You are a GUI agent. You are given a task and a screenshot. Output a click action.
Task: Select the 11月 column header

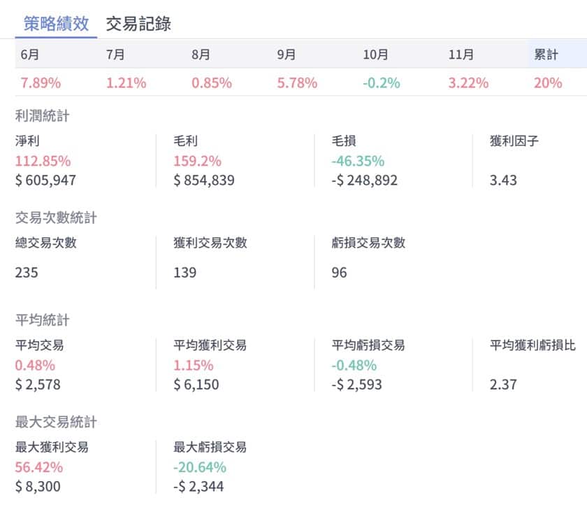point(461,55)
